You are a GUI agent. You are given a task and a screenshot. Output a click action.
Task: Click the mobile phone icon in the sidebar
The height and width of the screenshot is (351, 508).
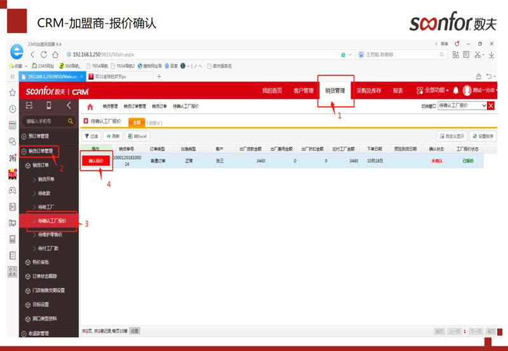[x=50, y=105]
